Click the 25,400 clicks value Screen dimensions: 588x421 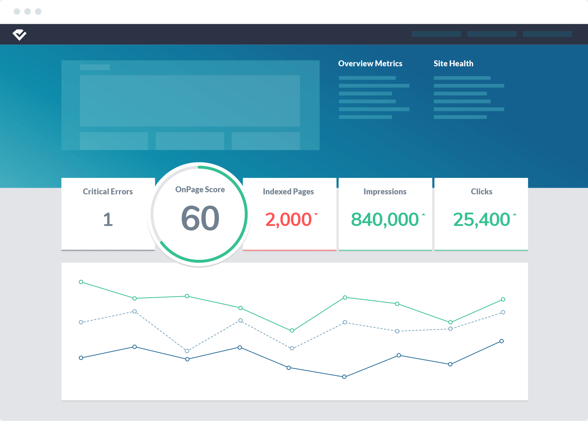pos(482,220)
